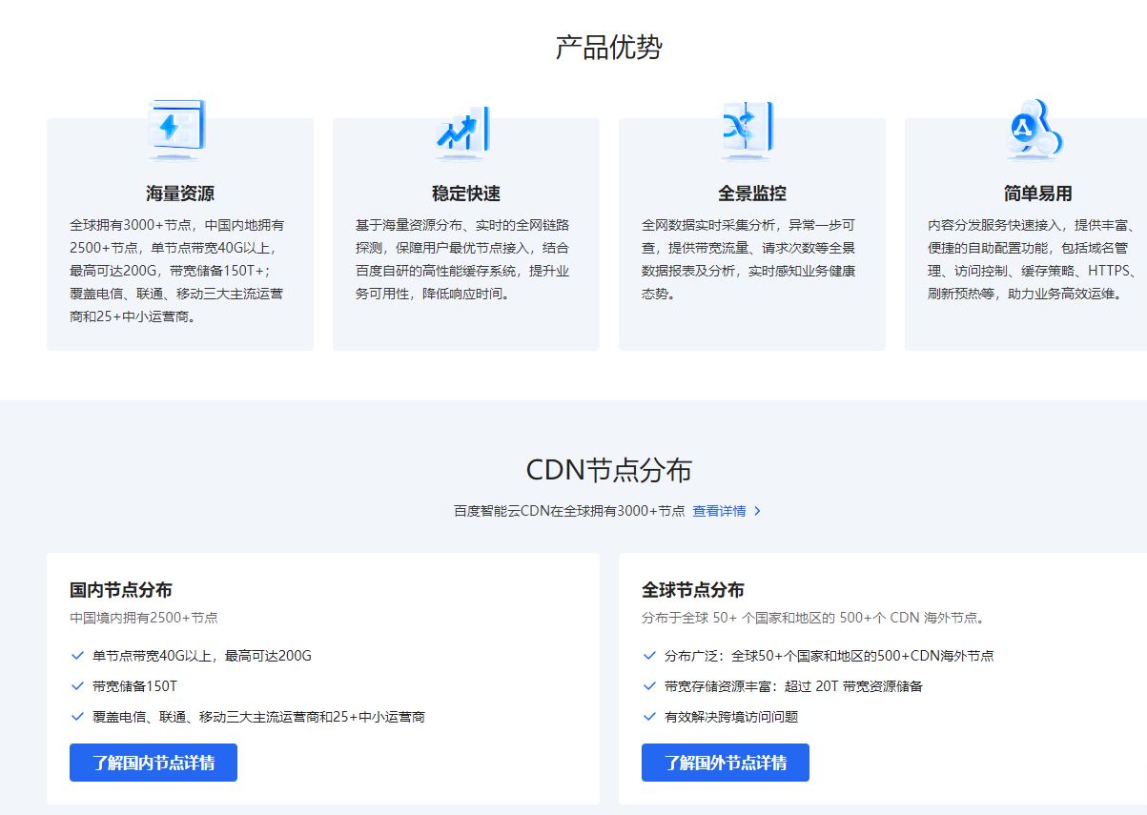Click checkmark beside 覆盖电信、联通、移动 line
Image resolution: width=1147 pixels, height=815 pixels.
pos(77,717)
